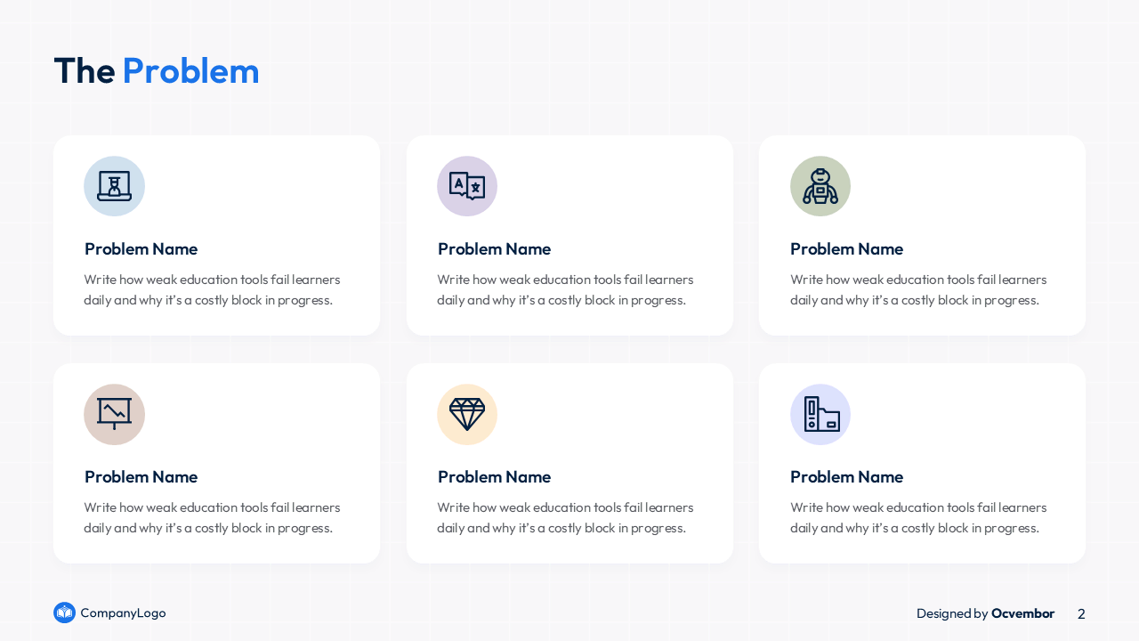The image size is (1139, 641).
Task: Click the blue open-book company logo icon
Action: pos(64,613)
